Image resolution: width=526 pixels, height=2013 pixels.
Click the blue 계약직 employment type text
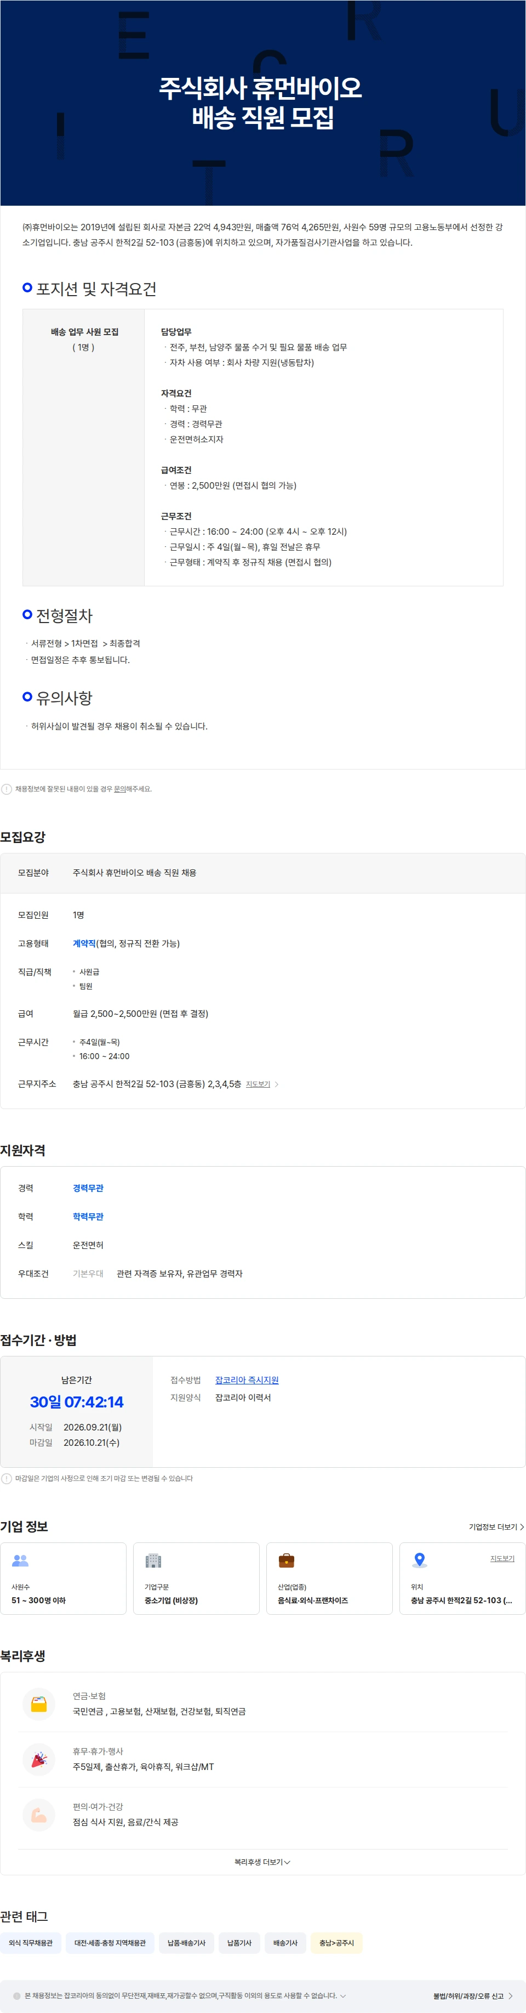(84, 944)
